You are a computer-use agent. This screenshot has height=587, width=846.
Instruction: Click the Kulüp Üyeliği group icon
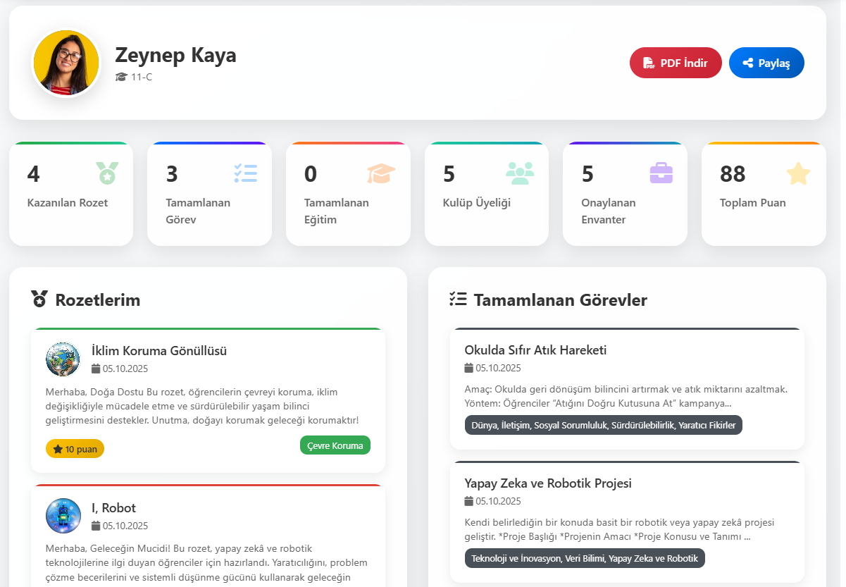pyautogui.click(x=521, y=173)
